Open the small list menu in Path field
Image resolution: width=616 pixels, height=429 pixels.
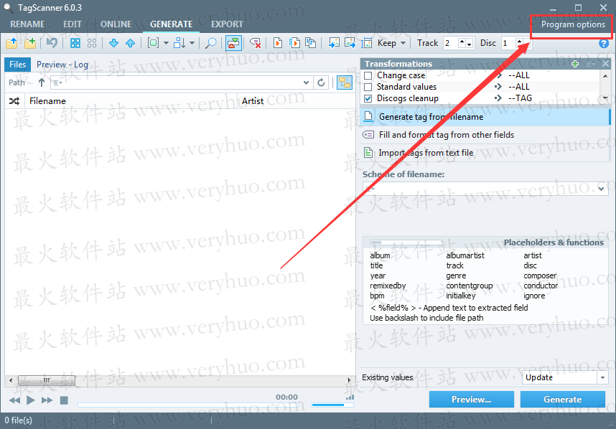tap(57, 82)
